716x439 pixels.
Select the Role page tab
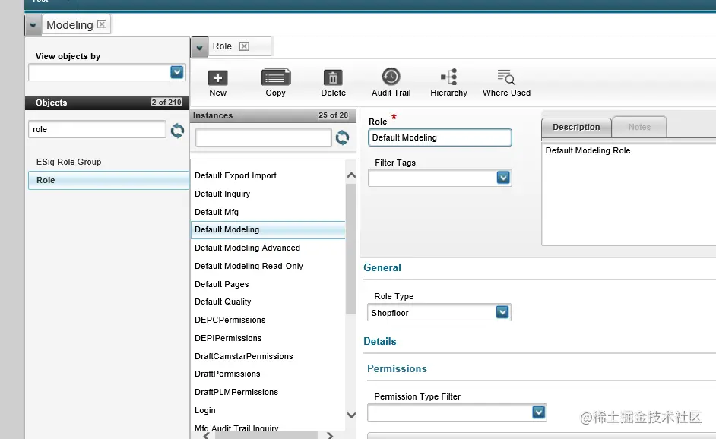(x=222, y=46)
